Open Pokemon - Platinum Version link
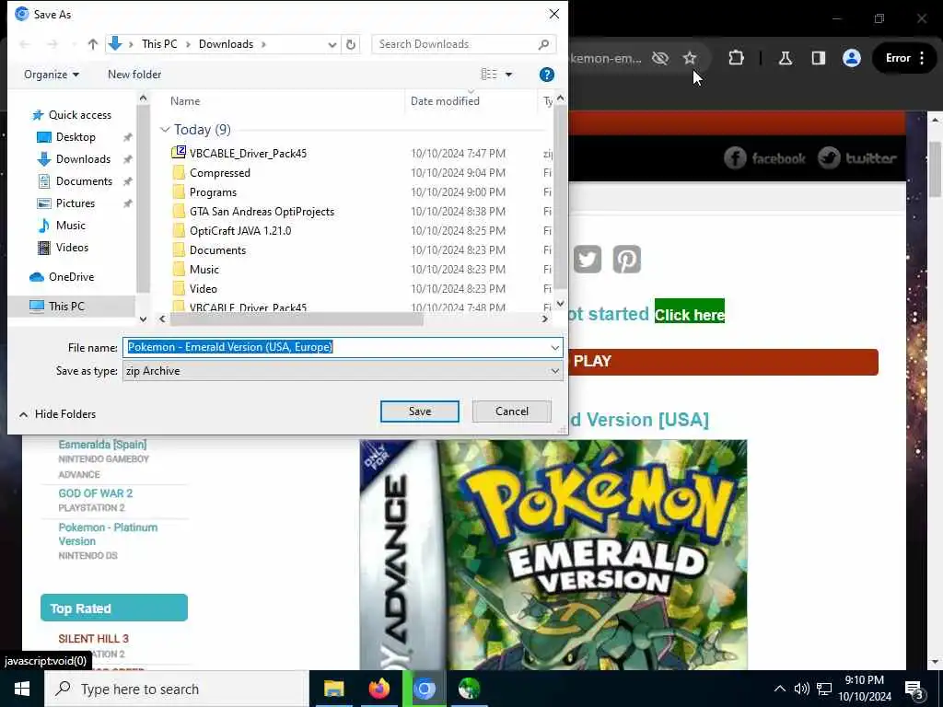This screenshot has width=943, height=707. (x=108, y=535)
